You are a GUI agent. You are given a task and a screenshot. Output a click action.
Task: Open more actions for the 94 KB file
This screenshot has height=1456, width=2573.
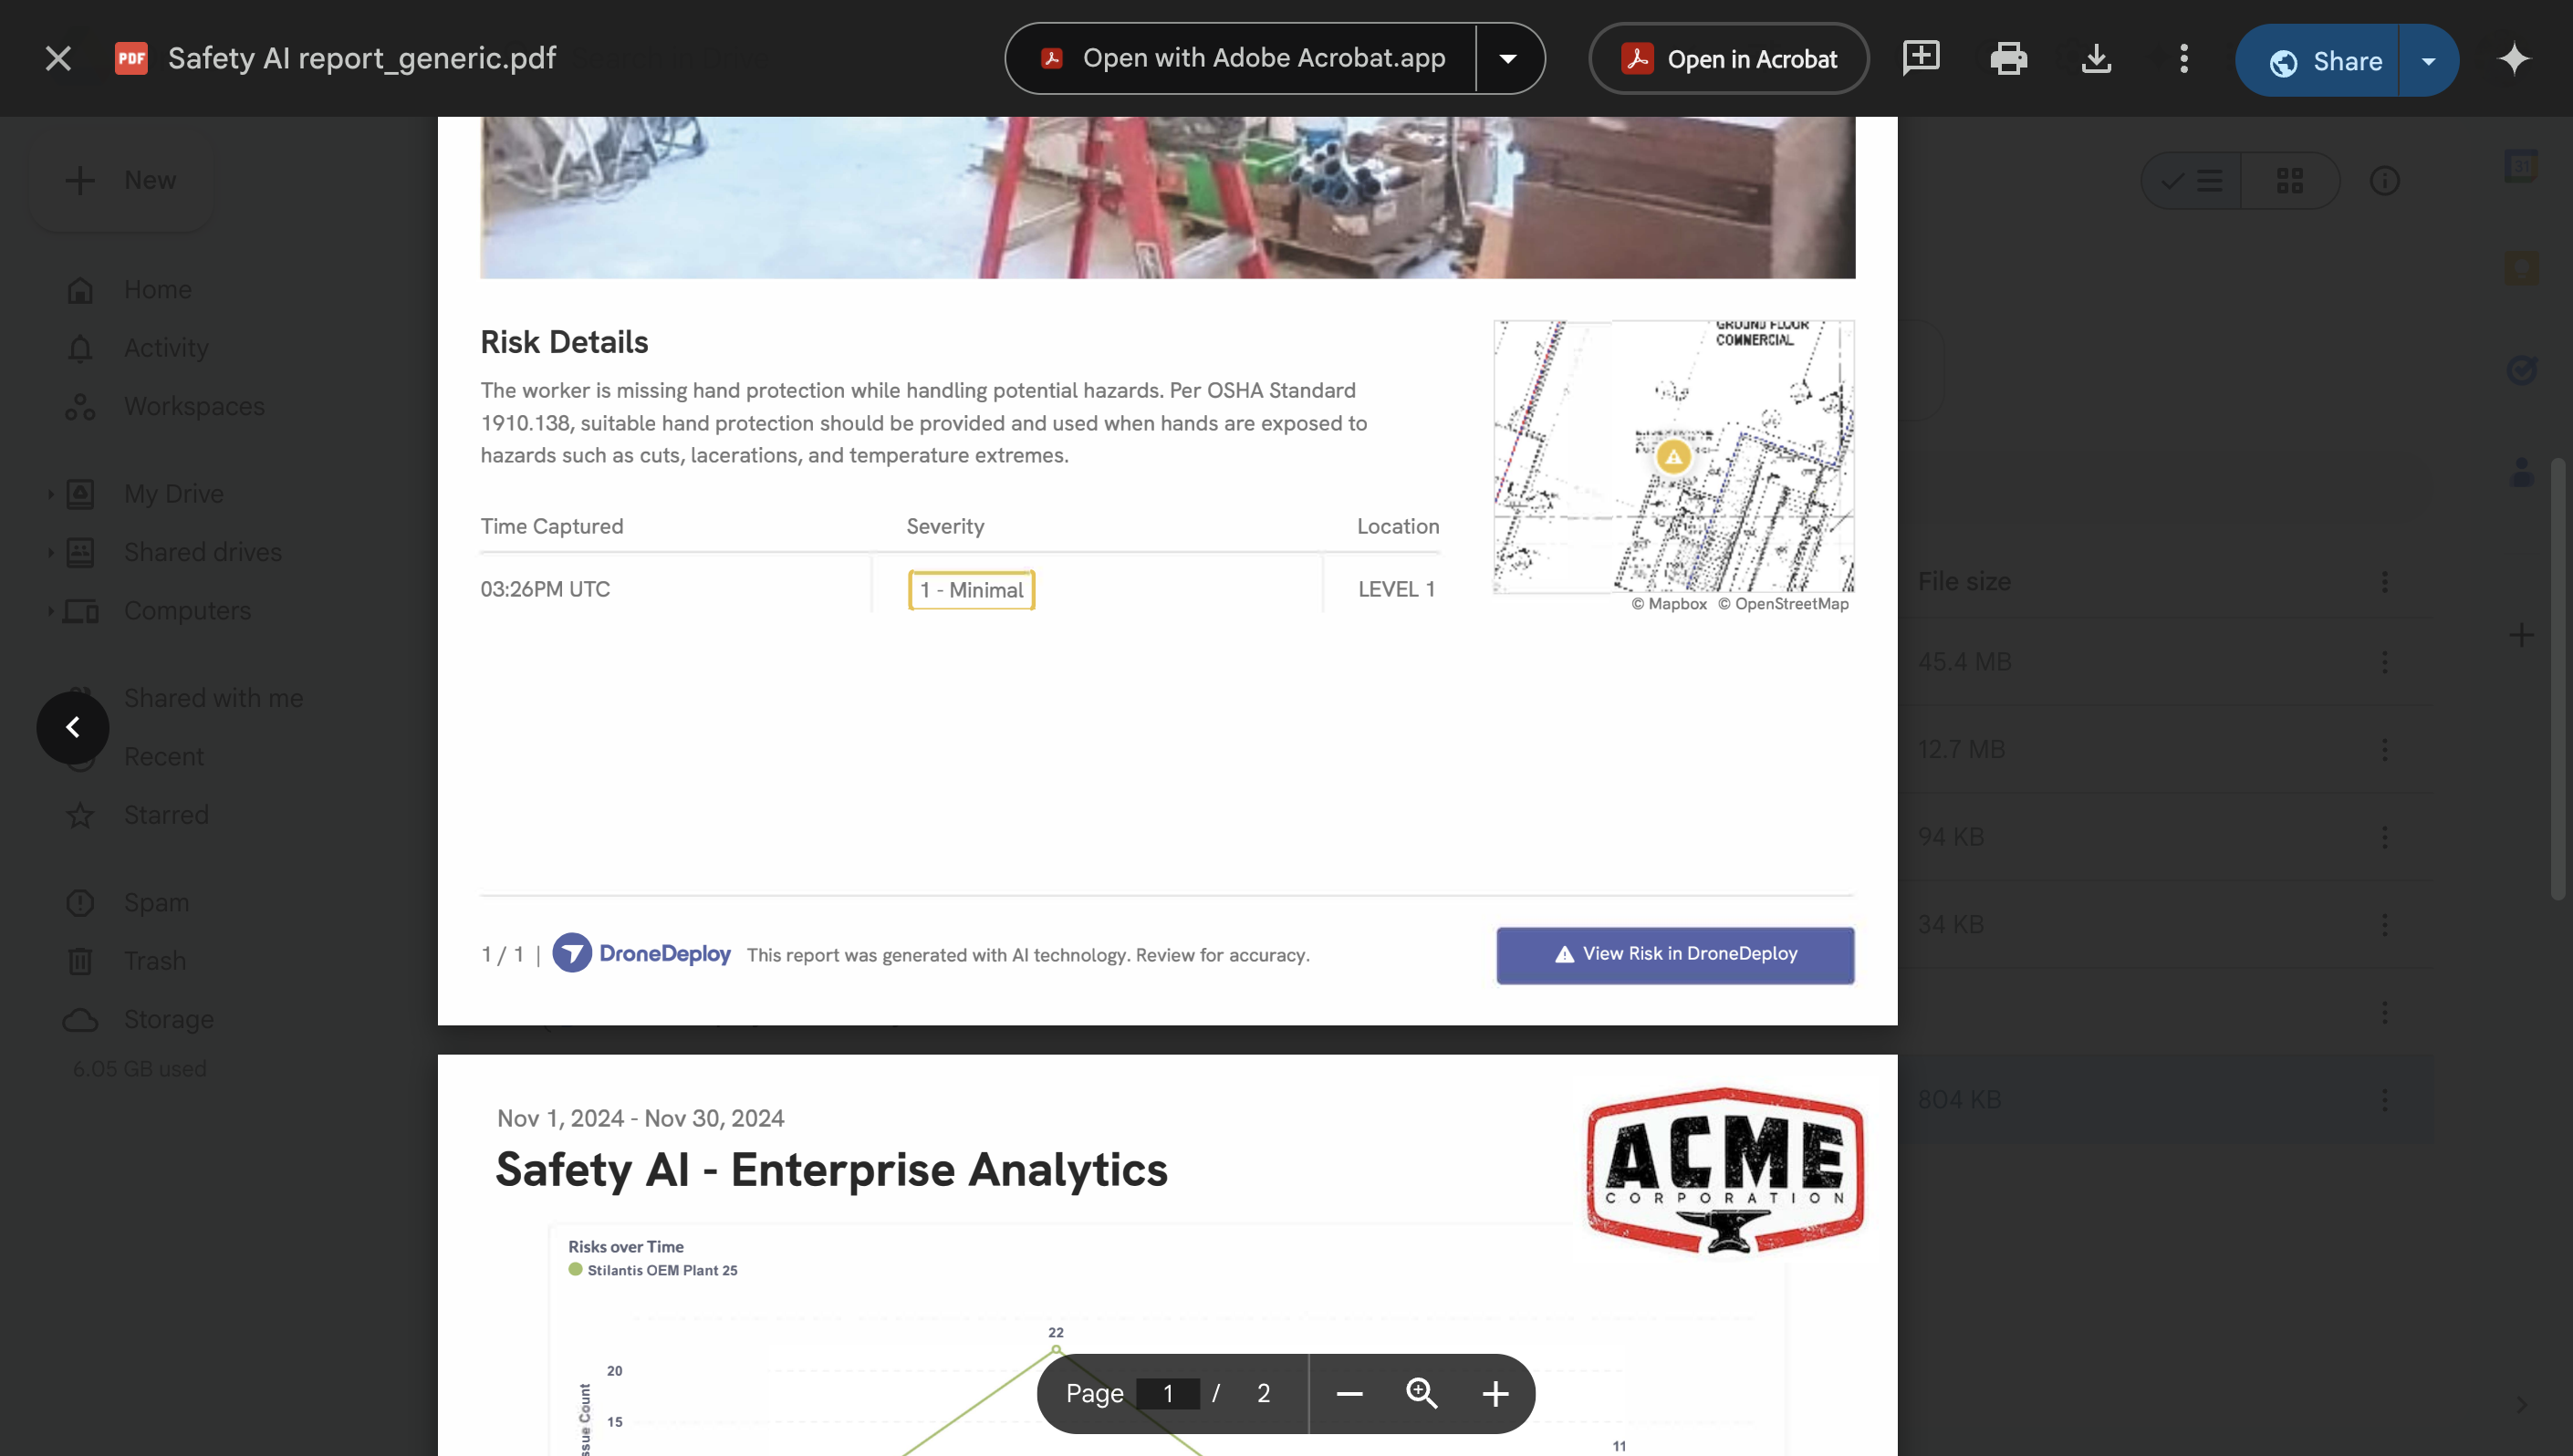[2385, 837]
